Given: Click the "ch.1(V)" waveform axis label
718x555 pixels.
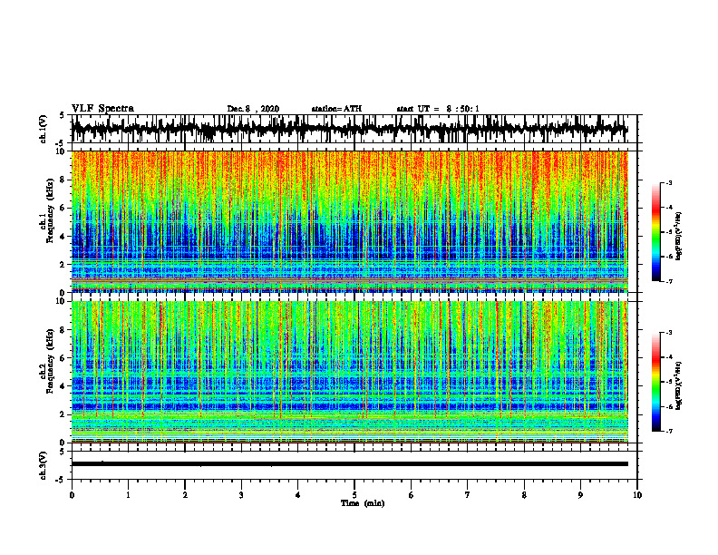Looking at the screenshot, I should 44,129.
